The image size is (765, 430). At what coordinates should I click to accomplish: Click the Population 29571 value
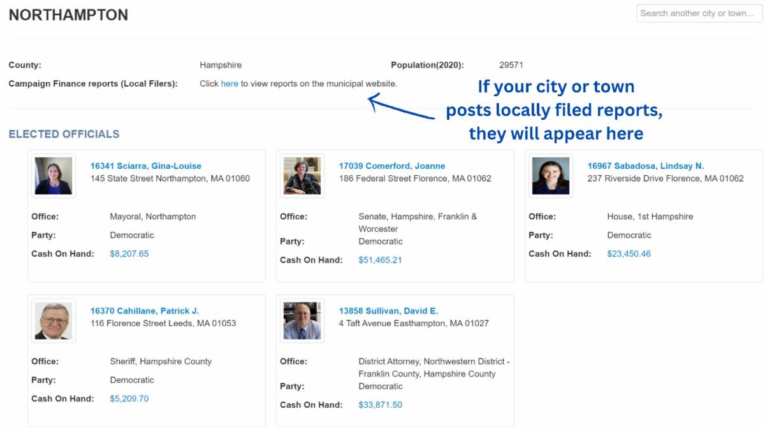tap(511, 65)
